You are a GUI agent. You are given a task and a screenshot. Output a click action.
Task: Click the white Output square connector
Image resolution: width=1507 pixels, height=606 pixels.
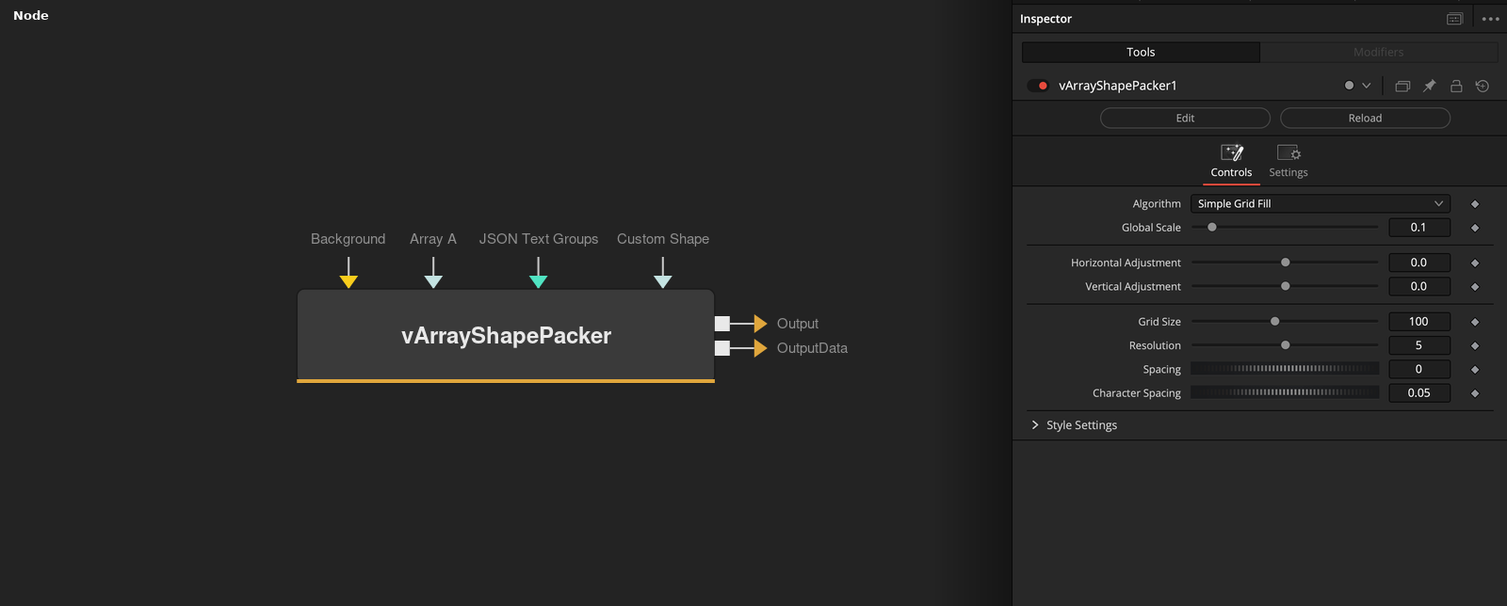722,324
